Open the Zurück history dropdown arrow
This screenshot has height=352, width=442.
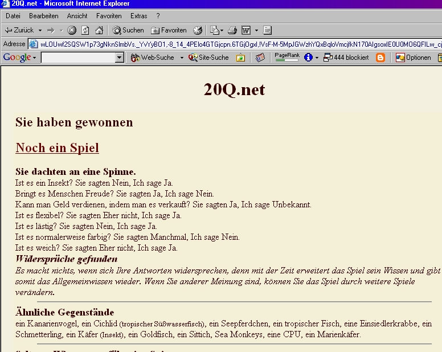point(40,30)
